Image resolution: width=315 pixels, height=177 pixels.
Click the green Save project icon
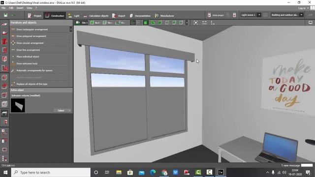coord(5,15)
